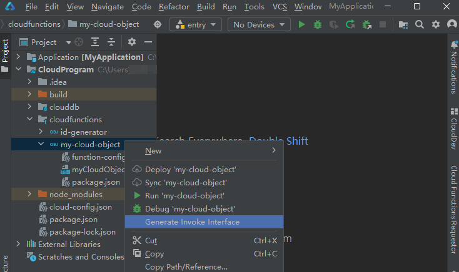The image size is (459, 272).
Task: Open Search Everywhere magnifier icon
Action: [x=420, y=24]
